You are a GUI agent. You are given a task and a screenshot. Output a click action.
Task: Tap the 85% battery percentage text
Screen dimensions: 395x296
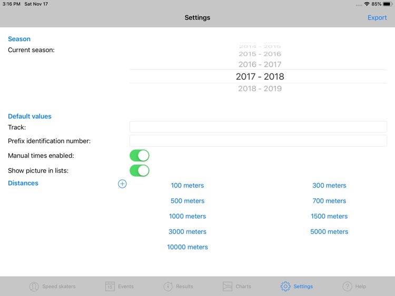[x=376, y=4]
